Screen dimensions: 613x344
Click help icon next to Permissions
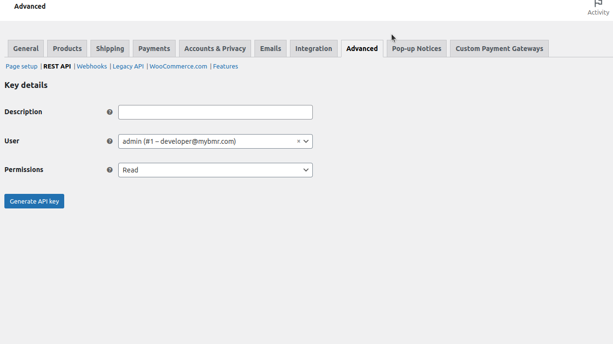point(109,170)
